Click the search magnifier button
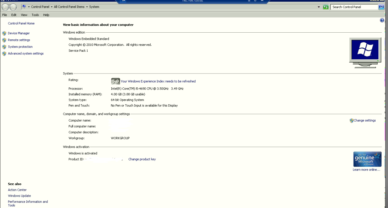This screenshot has height=208, width=388. [381, 7]
